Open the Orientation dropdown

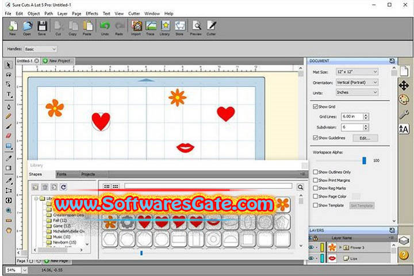(357, 82)
